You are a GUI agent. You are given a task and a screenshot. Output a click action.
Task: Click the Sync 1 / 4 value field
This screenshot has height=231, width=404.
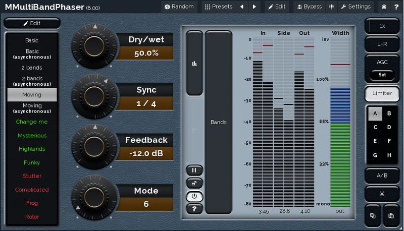coord(146,103)
